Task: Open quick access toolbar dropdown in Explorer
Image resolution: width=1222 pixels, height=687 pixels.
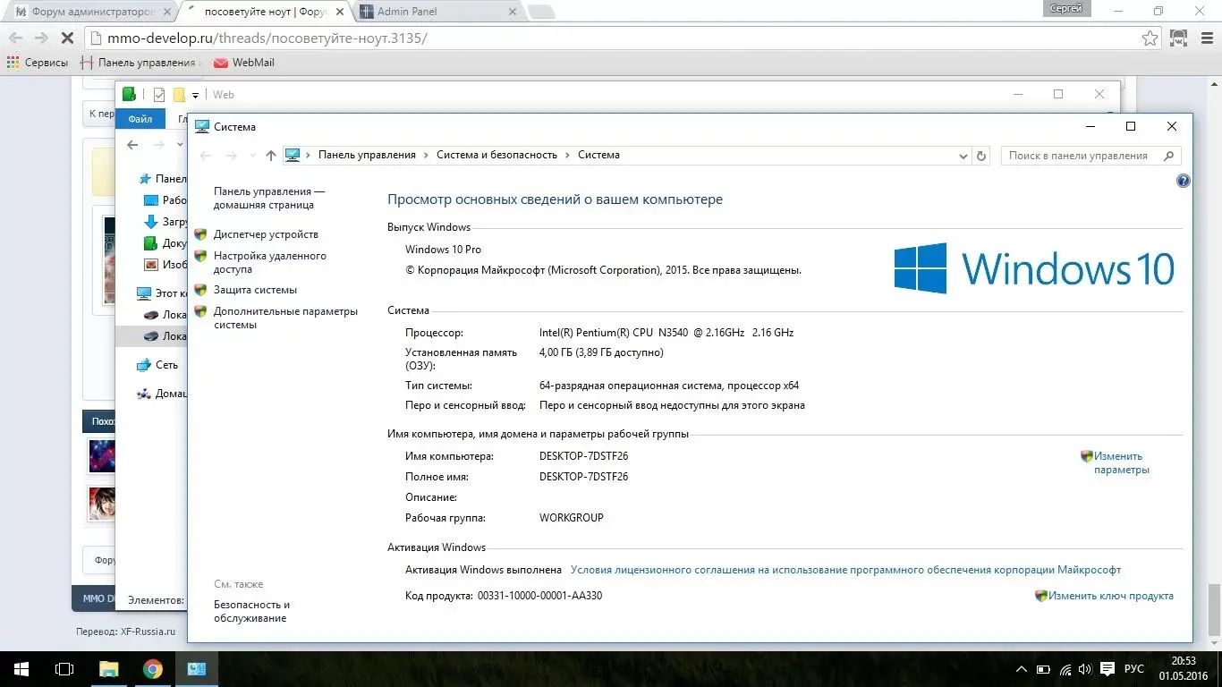Action: point(195,95)
